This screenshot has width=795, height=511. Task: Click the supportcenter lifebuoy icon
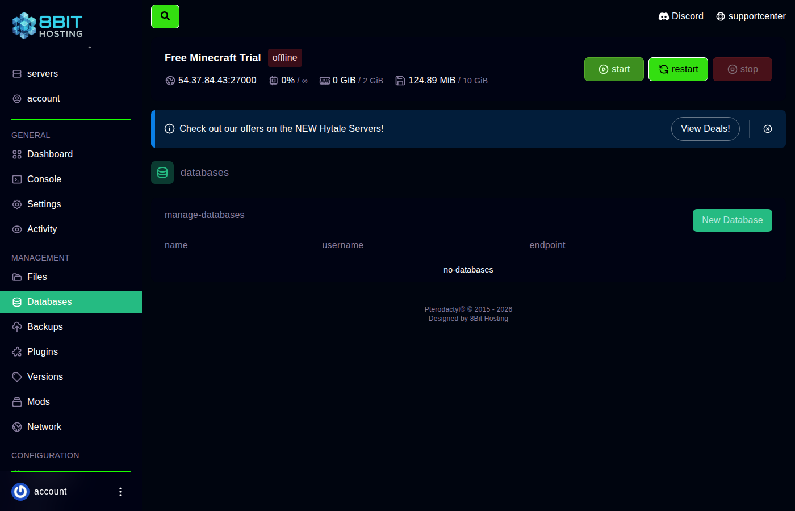tap(721, 16)
